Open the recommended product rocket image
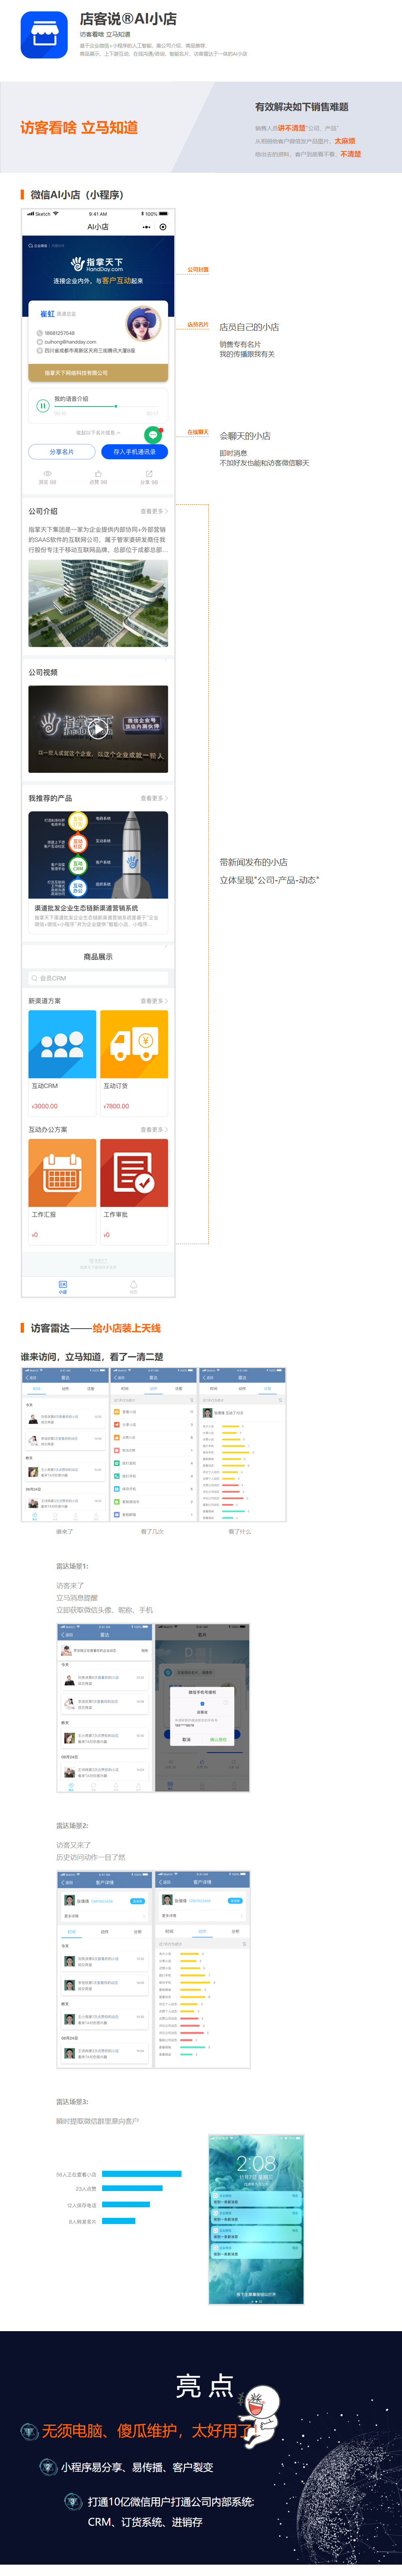The image size is (402, 2576). tap(98, 855)
